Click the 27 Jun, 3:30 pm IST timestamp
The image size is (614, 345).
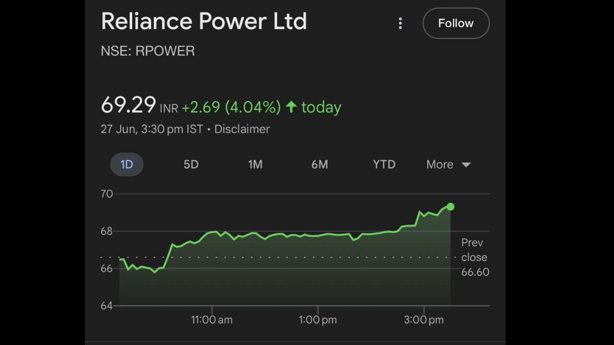[152, 129]
